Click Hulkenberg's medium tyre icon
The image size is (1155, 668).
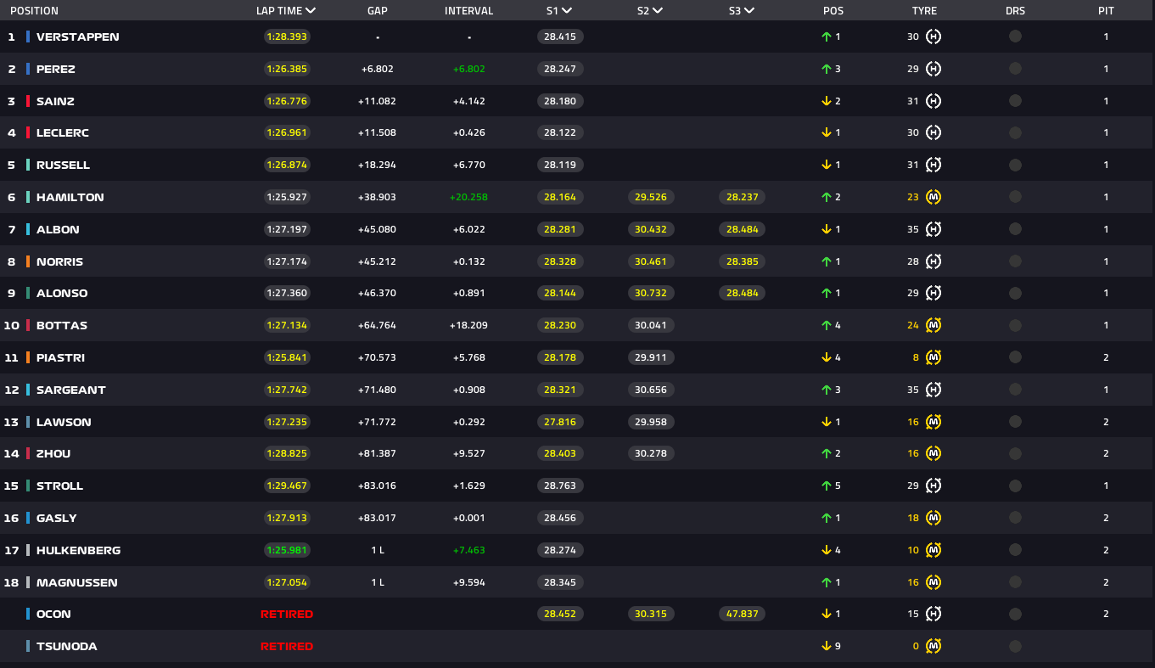[934, 550]
